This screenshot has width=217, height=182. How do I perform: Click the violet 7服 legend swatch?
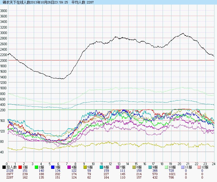click(118, 167)
